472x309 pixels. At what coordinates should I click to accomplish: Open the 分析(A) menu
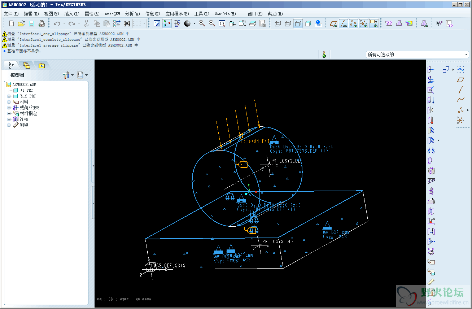point(132,14)
